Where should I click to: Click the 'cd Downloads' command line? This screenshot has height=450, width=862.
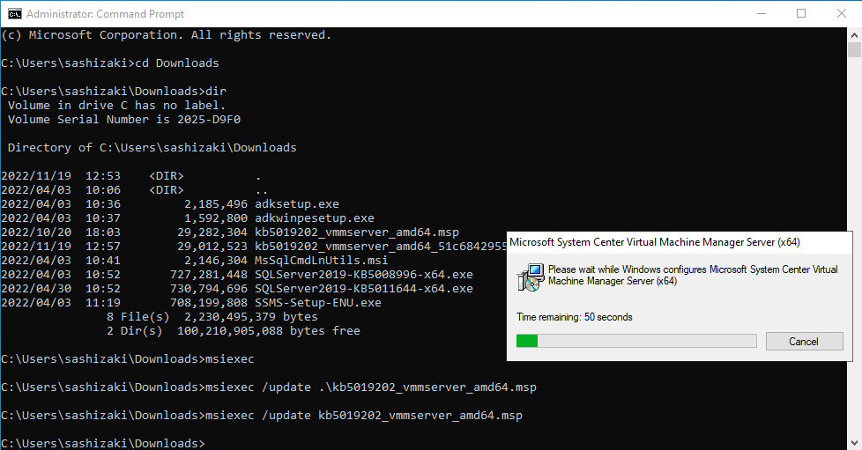click(110, 63)
